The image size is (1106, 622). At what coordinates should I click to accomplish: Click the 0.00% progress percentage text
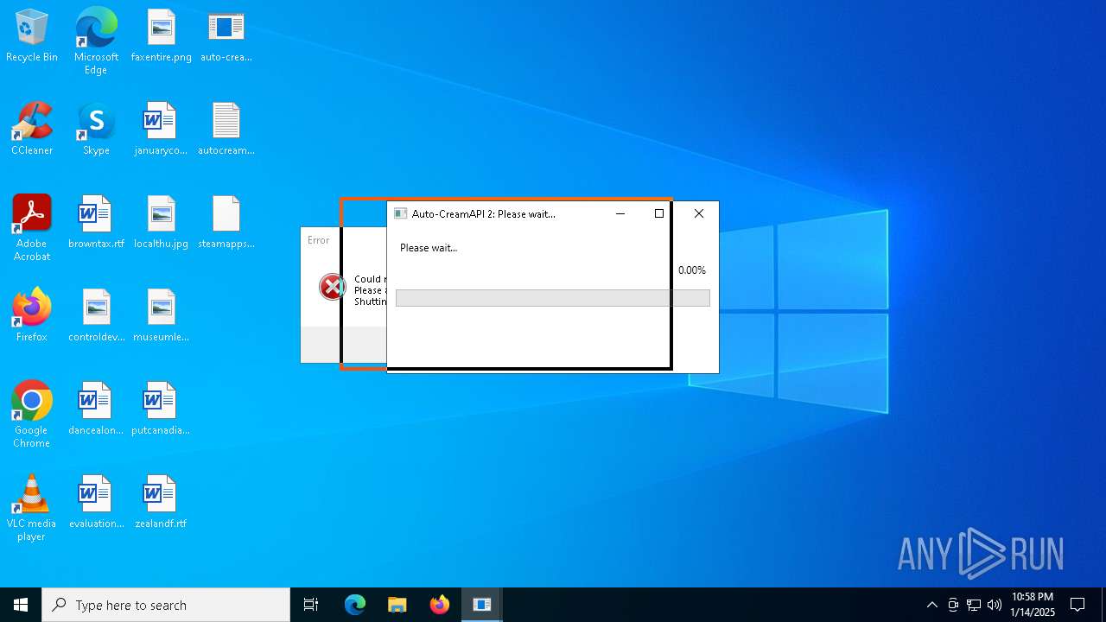(692, 270)
